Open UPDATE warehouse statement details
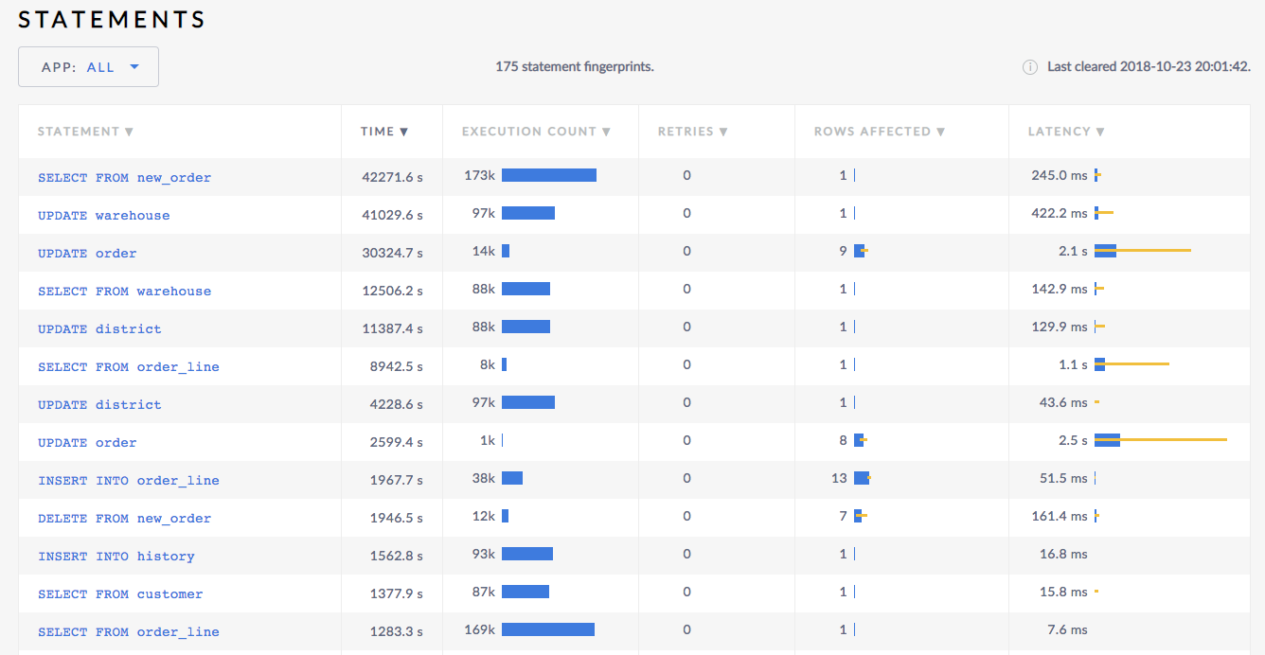 click(x=104, y=216)
